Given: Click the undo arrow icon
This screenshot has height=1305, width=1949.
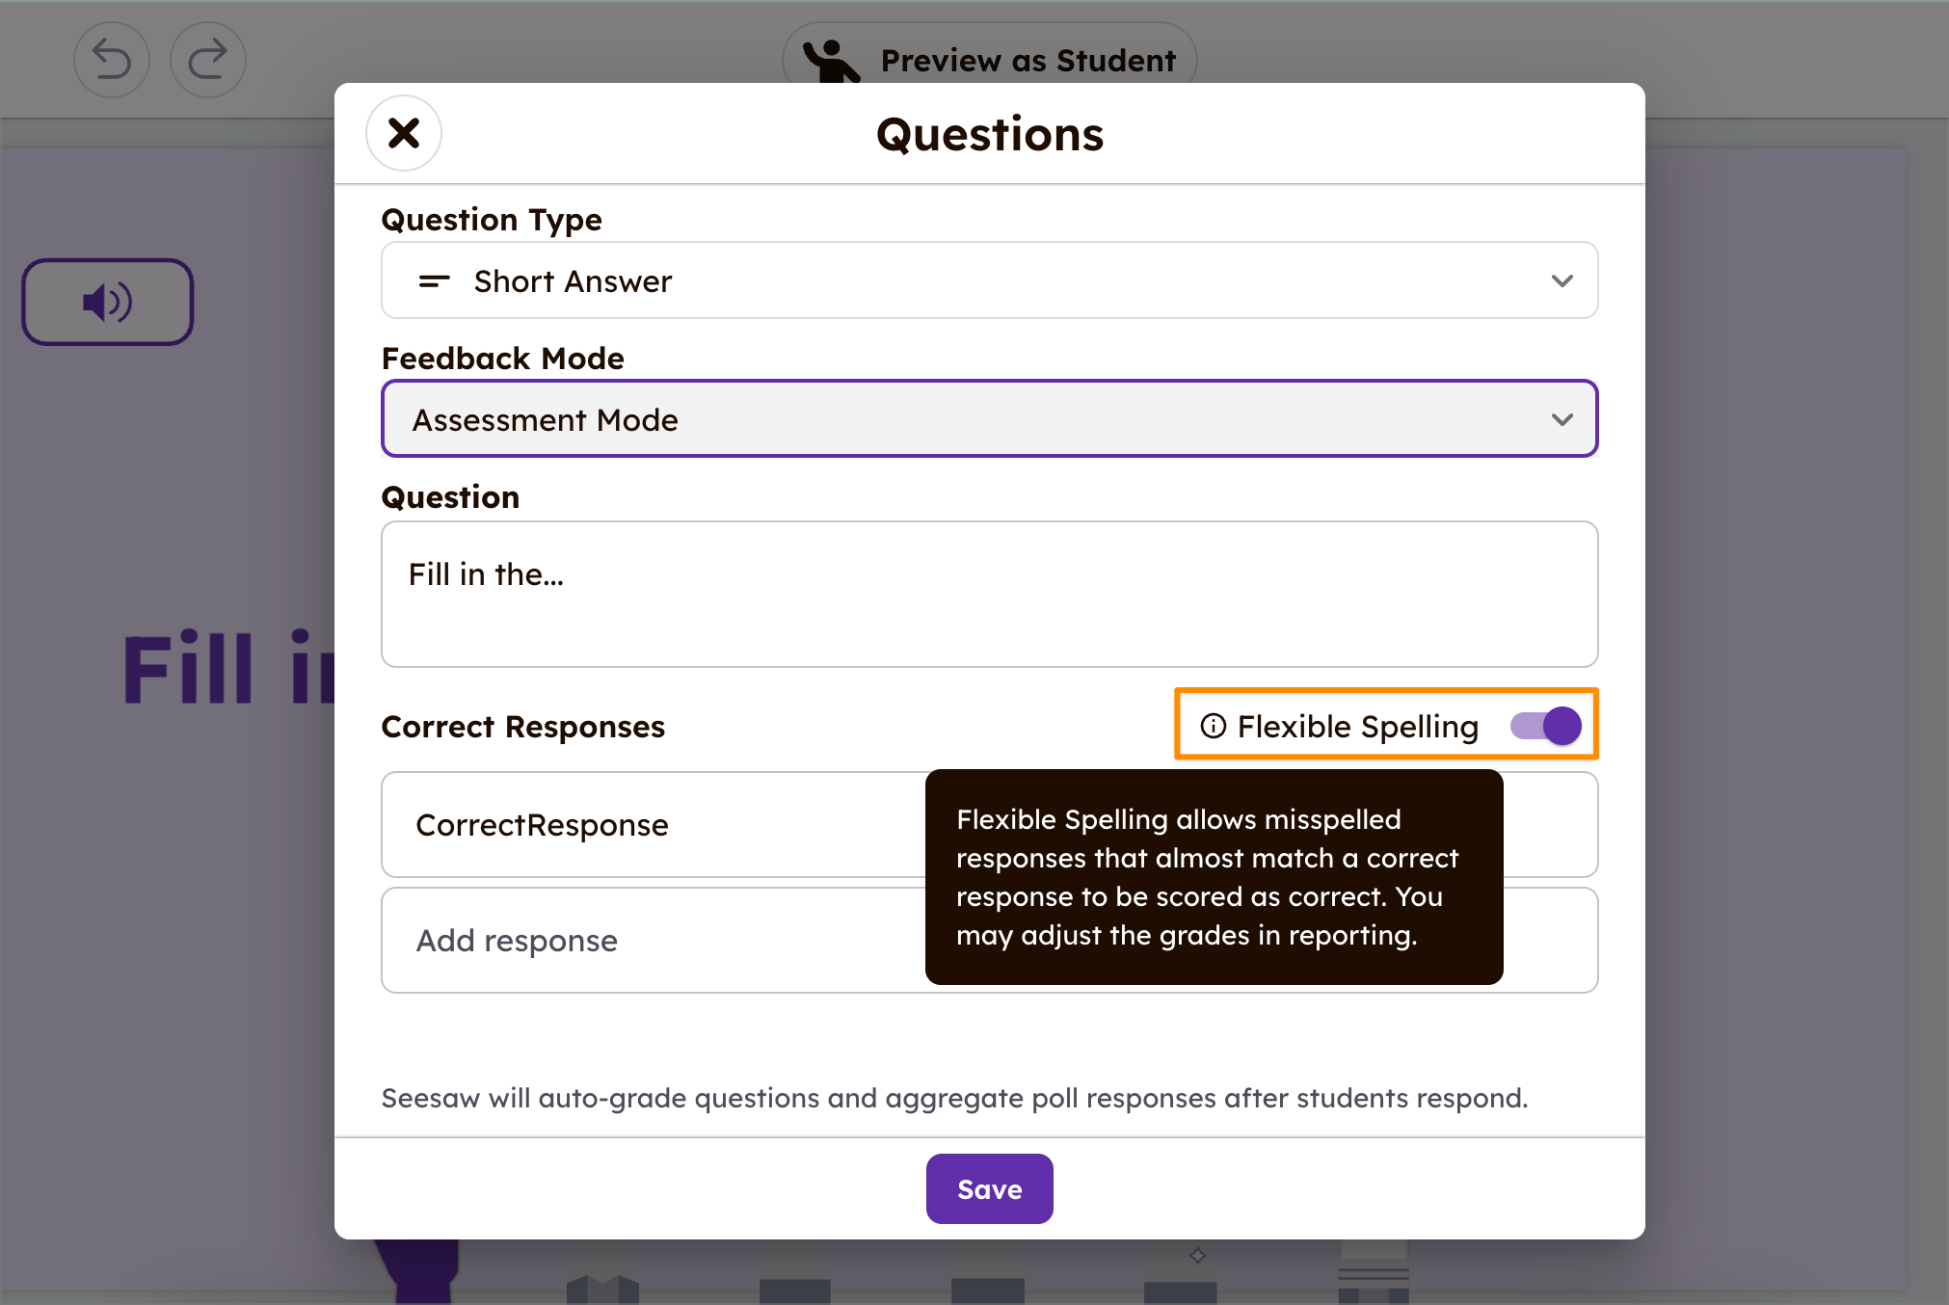Looking at the screenshot, I should tap(112, 60).
